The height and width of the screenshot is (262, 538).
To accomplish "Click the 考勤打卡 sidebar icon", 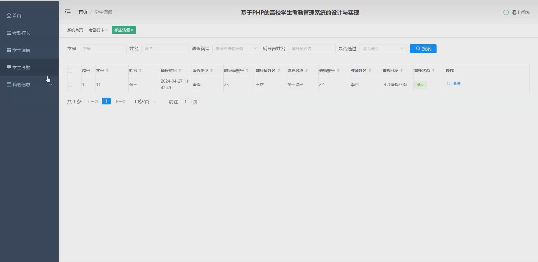I will (x=8, y=33).
